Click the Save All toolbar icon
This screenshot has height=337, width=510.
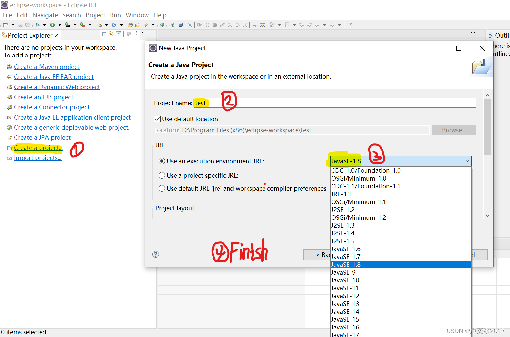[28, 25]
